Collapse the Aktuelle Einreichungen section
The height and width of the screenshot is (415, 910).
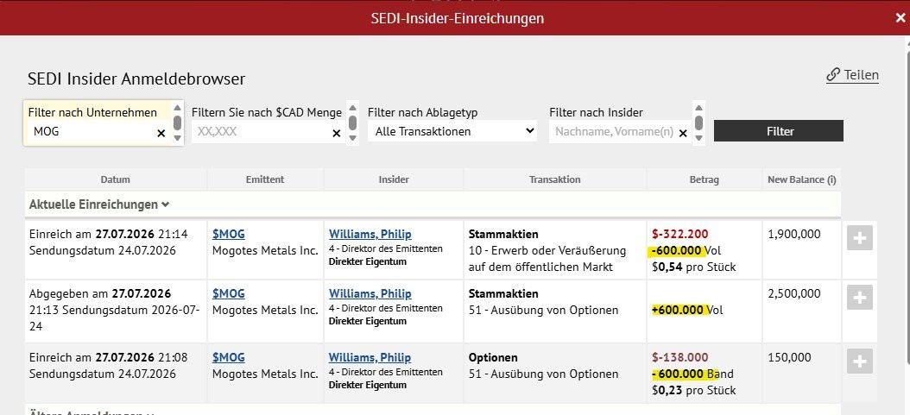tap(99, 204)
